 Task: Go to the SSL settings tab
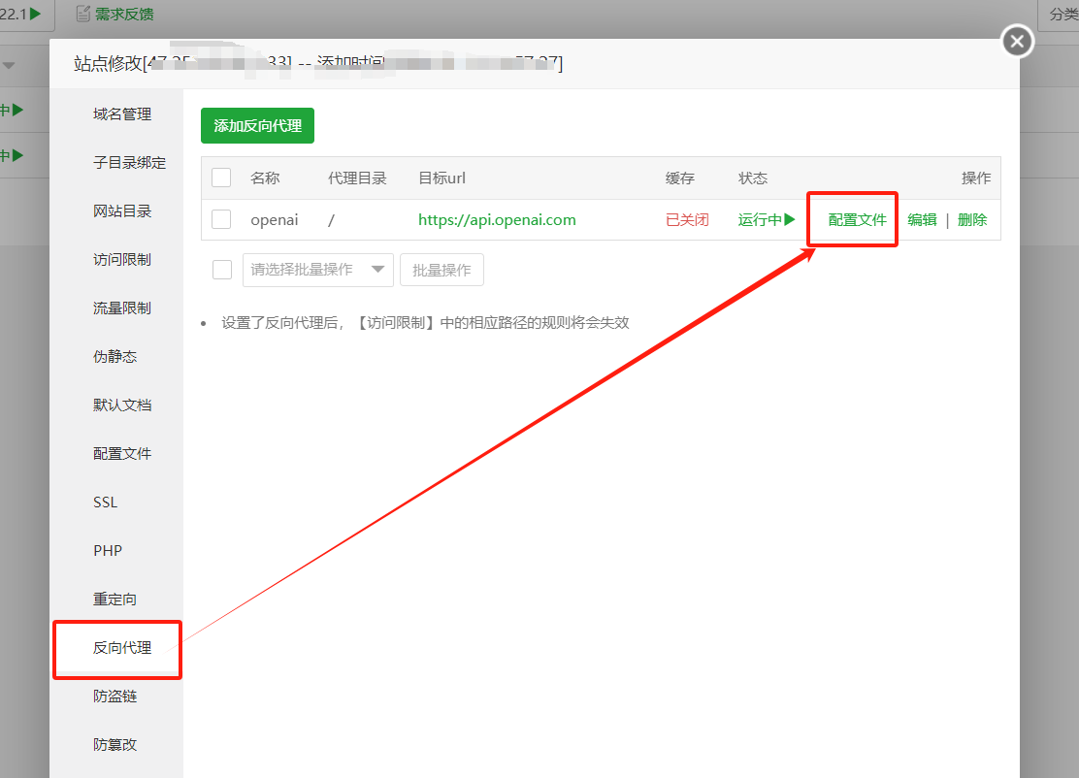tap(106, 502)
